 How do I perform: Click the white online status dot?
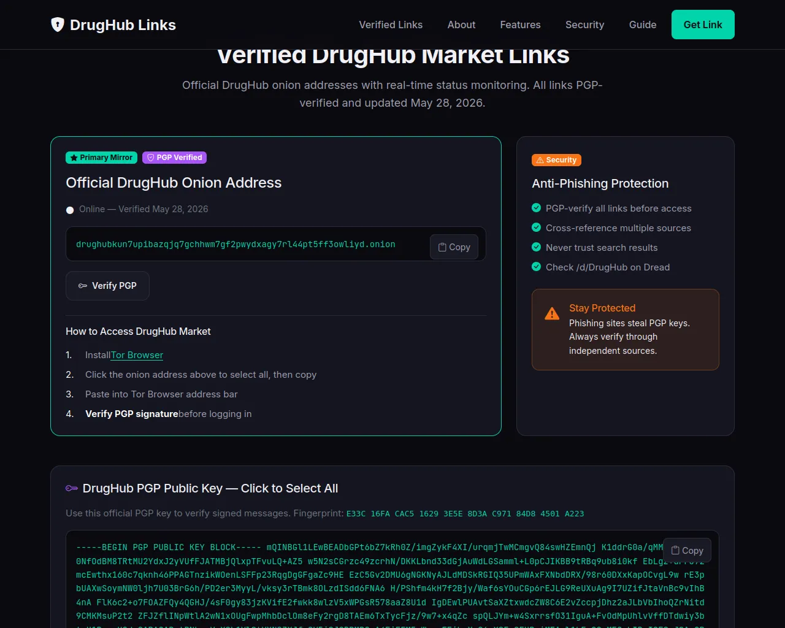point(70,210)
